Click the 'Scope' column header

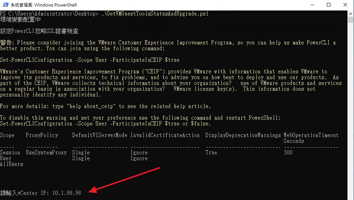tap(7, 135)
